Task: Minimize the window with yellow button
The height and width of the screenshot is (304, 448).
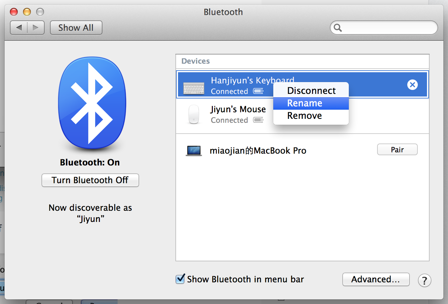Action: point(27,12)
